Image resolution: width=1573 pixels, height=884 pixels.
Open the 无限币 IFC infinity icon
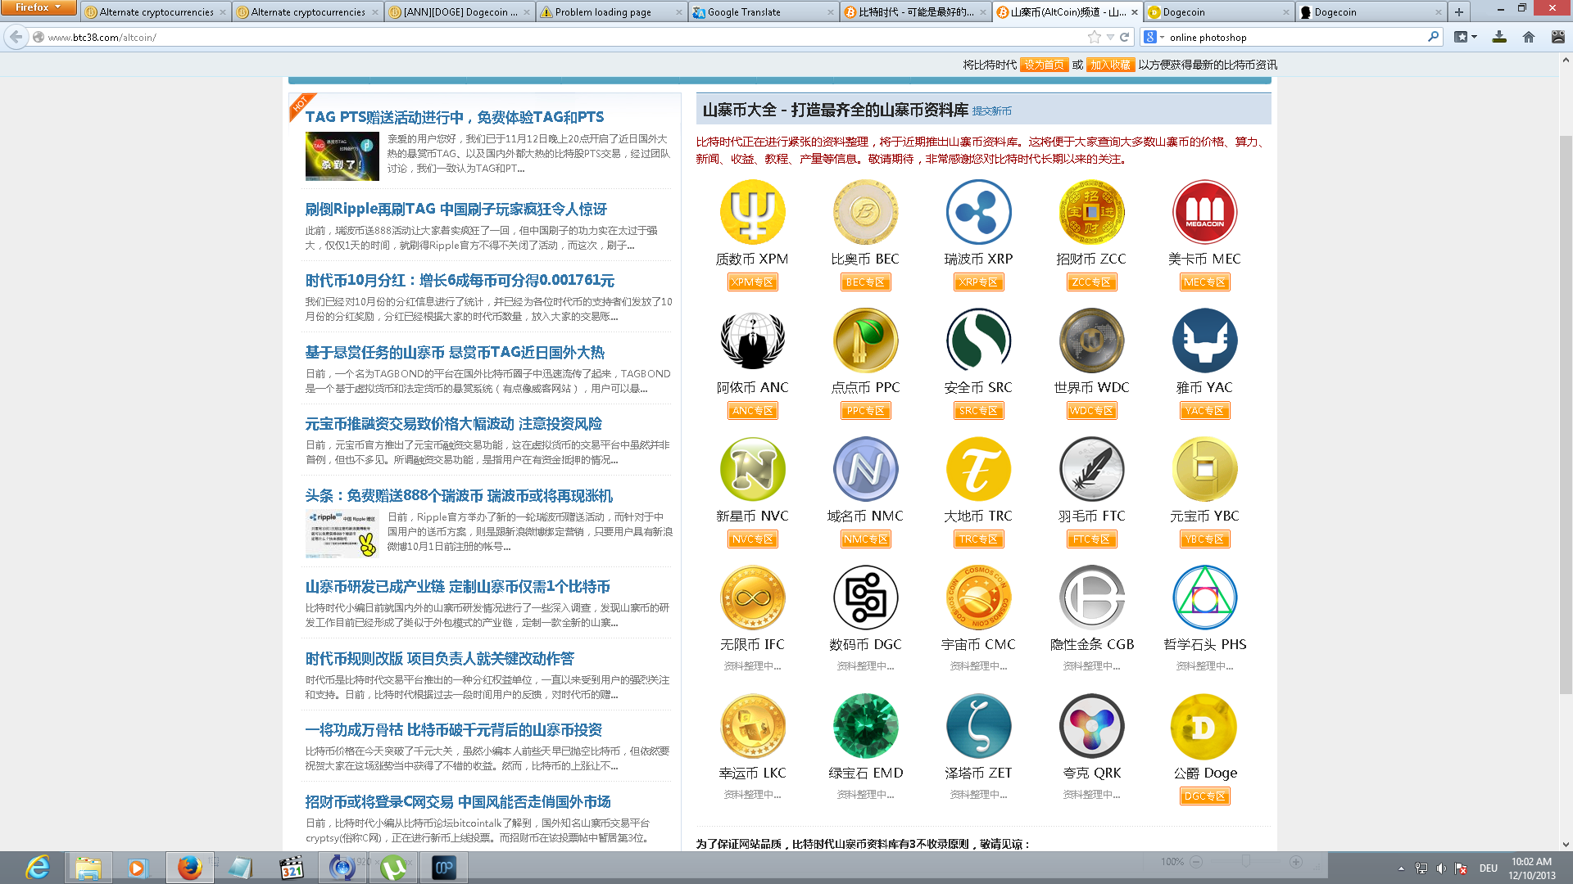click(752, 598)
